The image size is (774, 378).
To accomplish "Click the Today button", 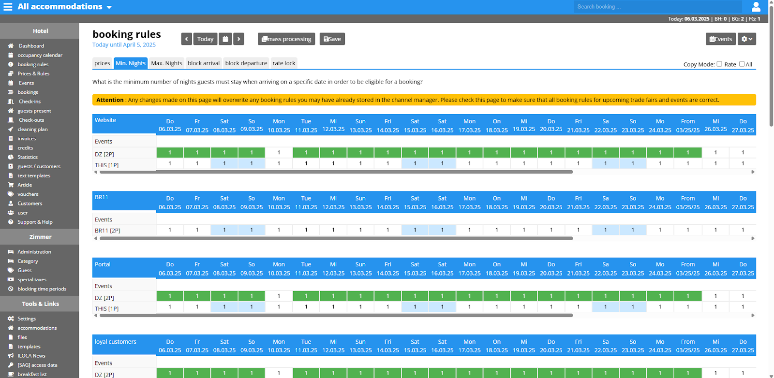I will pos(205,39).
